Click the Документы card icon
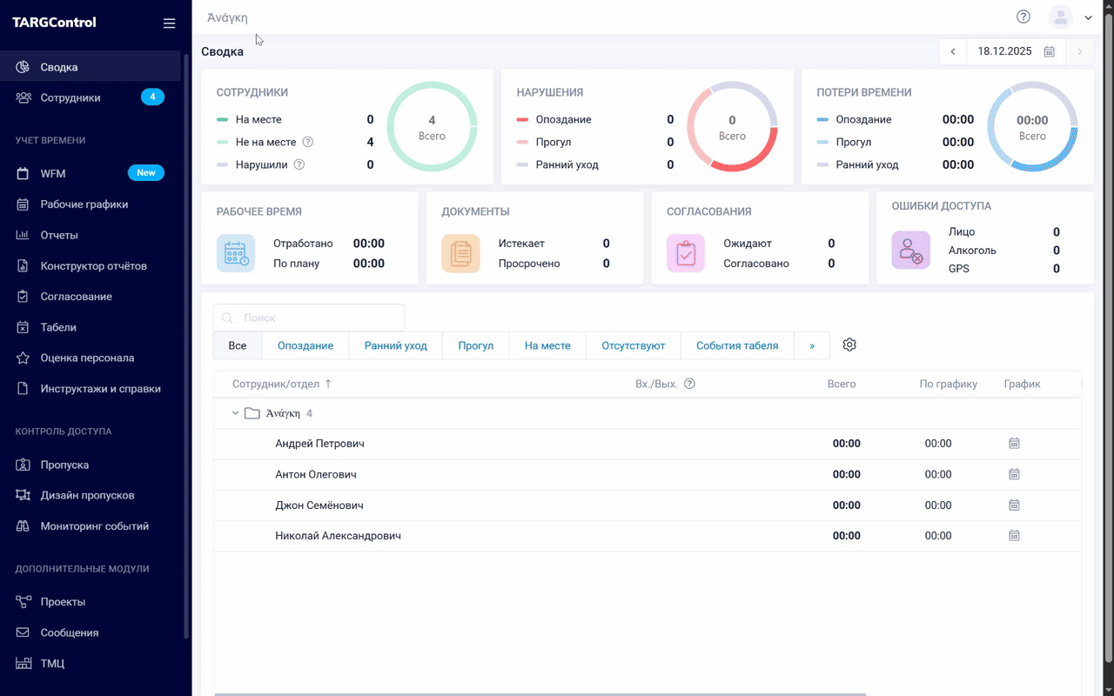The width and height of the screenshot is (1114, 696). coord(460,253)
